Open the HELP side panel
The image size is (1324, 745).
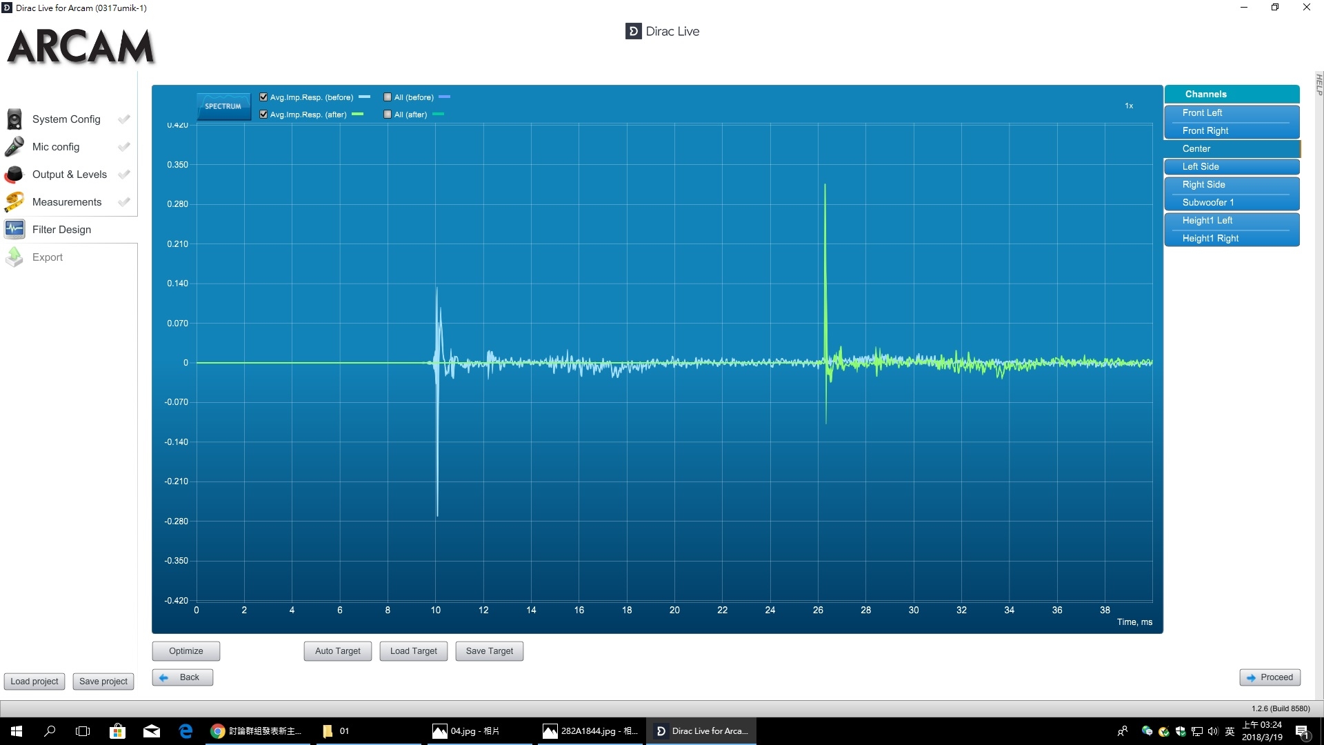tap(1318, 84)
